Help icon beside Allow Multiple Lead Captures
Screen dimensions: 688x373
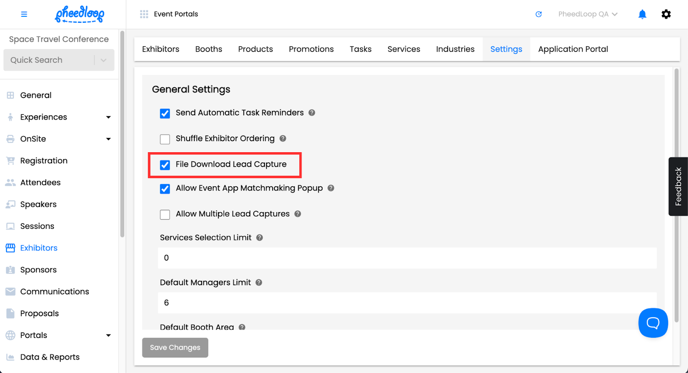coord(298,214)
